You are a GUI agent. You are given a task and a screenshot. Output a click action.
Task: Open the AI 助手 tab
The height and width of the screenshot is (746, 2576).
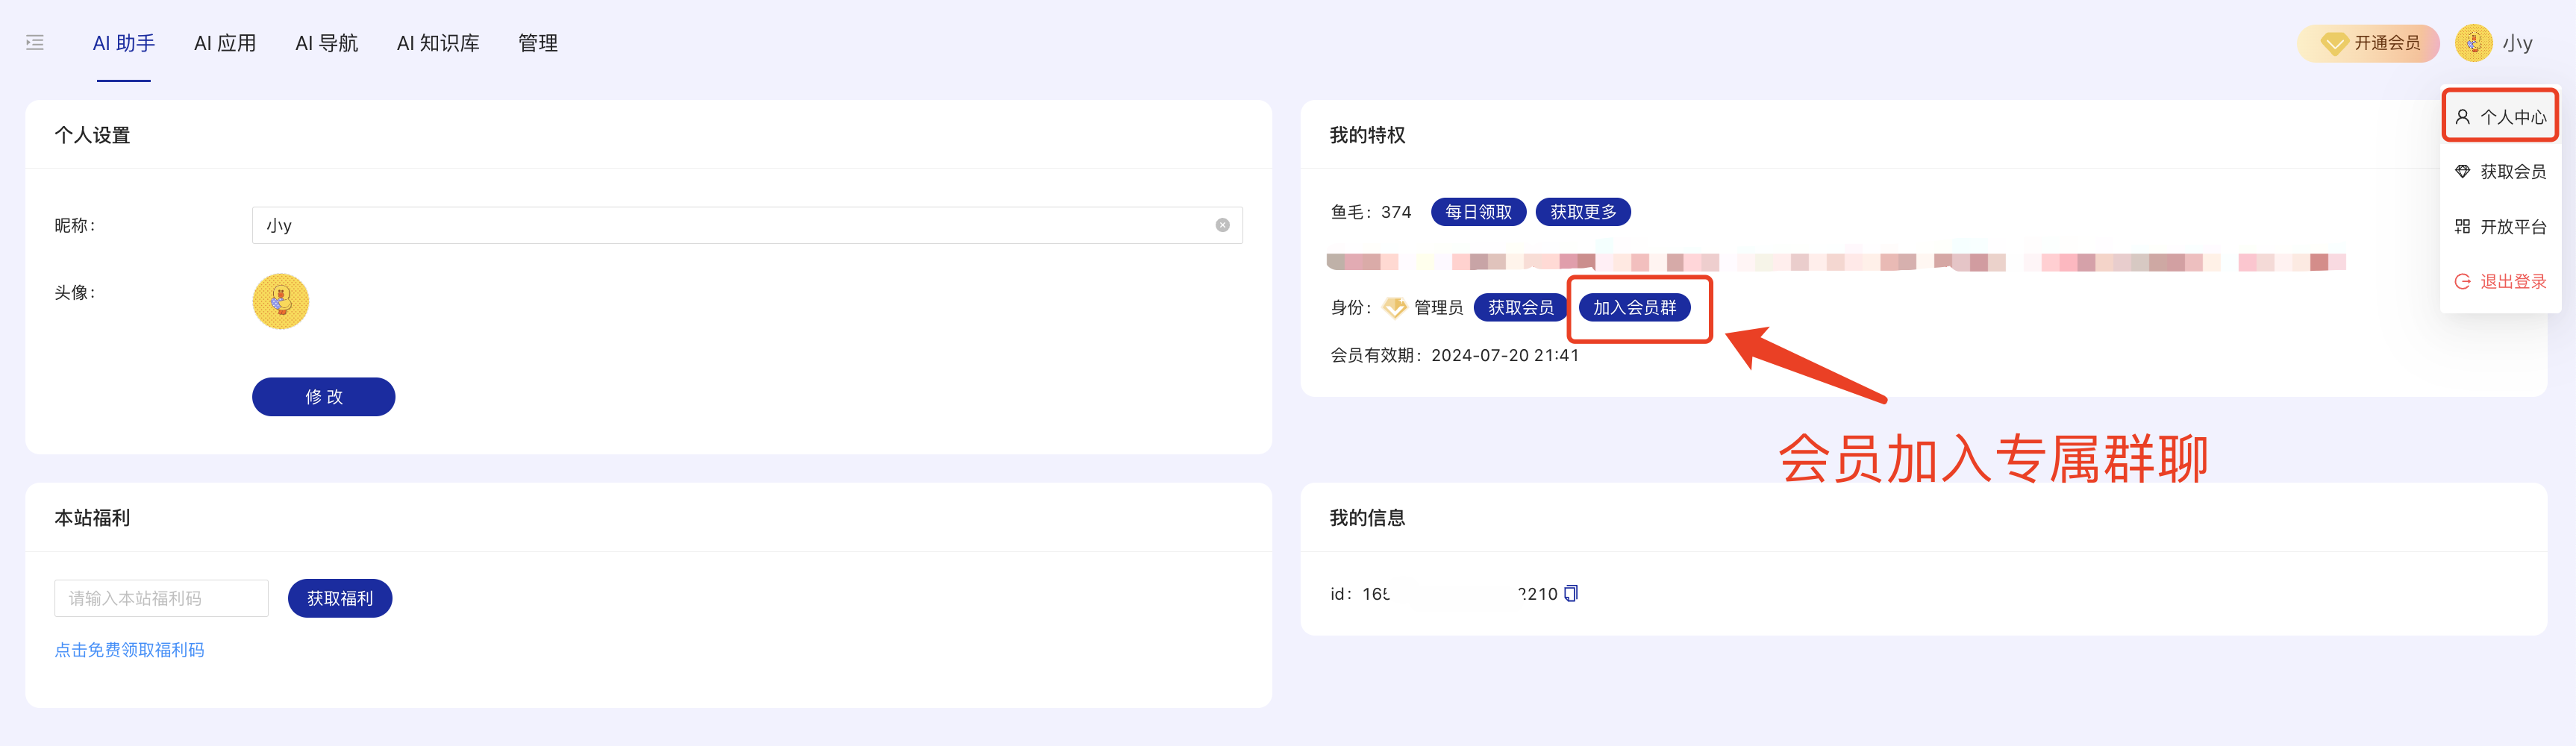click(124, 43)
